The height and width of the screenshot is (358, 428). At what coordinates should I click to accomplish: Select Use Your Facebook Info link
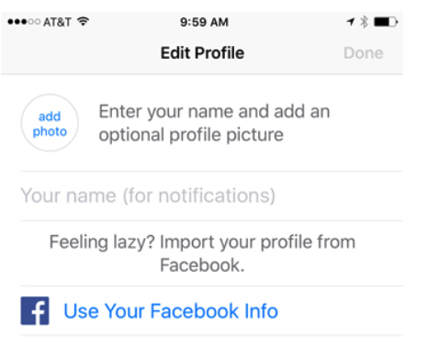tap(171, 311)
